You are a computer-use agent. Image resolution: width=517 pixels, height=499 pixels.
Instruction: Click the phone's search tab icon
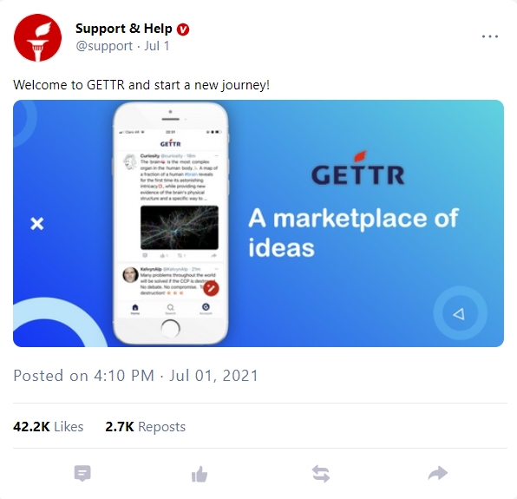(171, 309)
